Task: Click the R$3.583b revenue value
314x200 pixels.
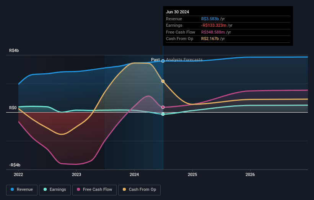Action: [210, 19]
